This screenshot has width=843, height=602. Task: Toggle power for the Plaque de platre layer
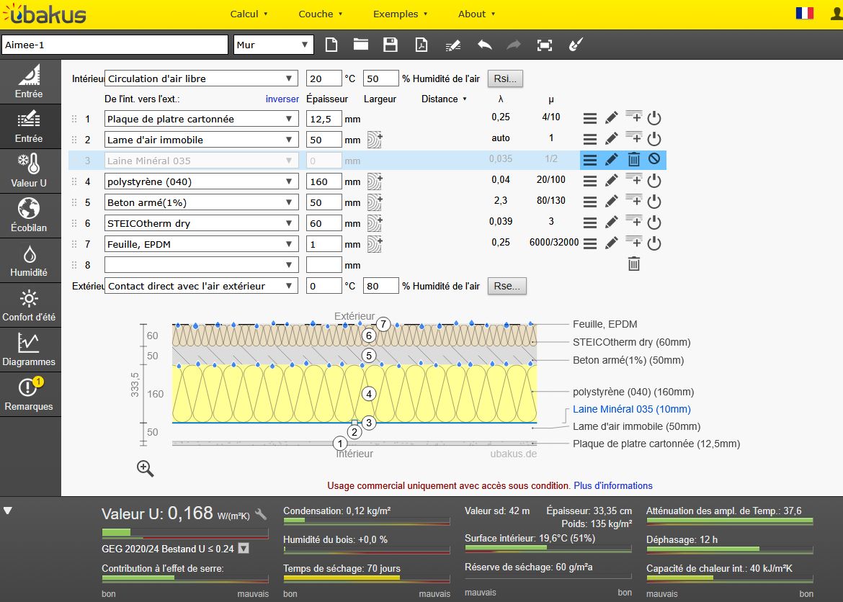654,119
